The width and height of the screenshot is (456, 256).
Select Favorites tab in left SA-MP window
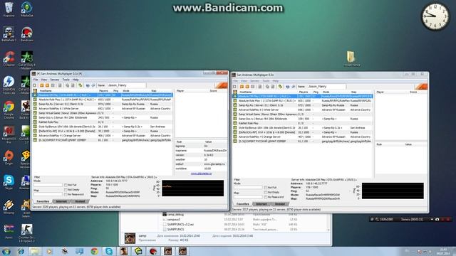(x=43, y=201)
